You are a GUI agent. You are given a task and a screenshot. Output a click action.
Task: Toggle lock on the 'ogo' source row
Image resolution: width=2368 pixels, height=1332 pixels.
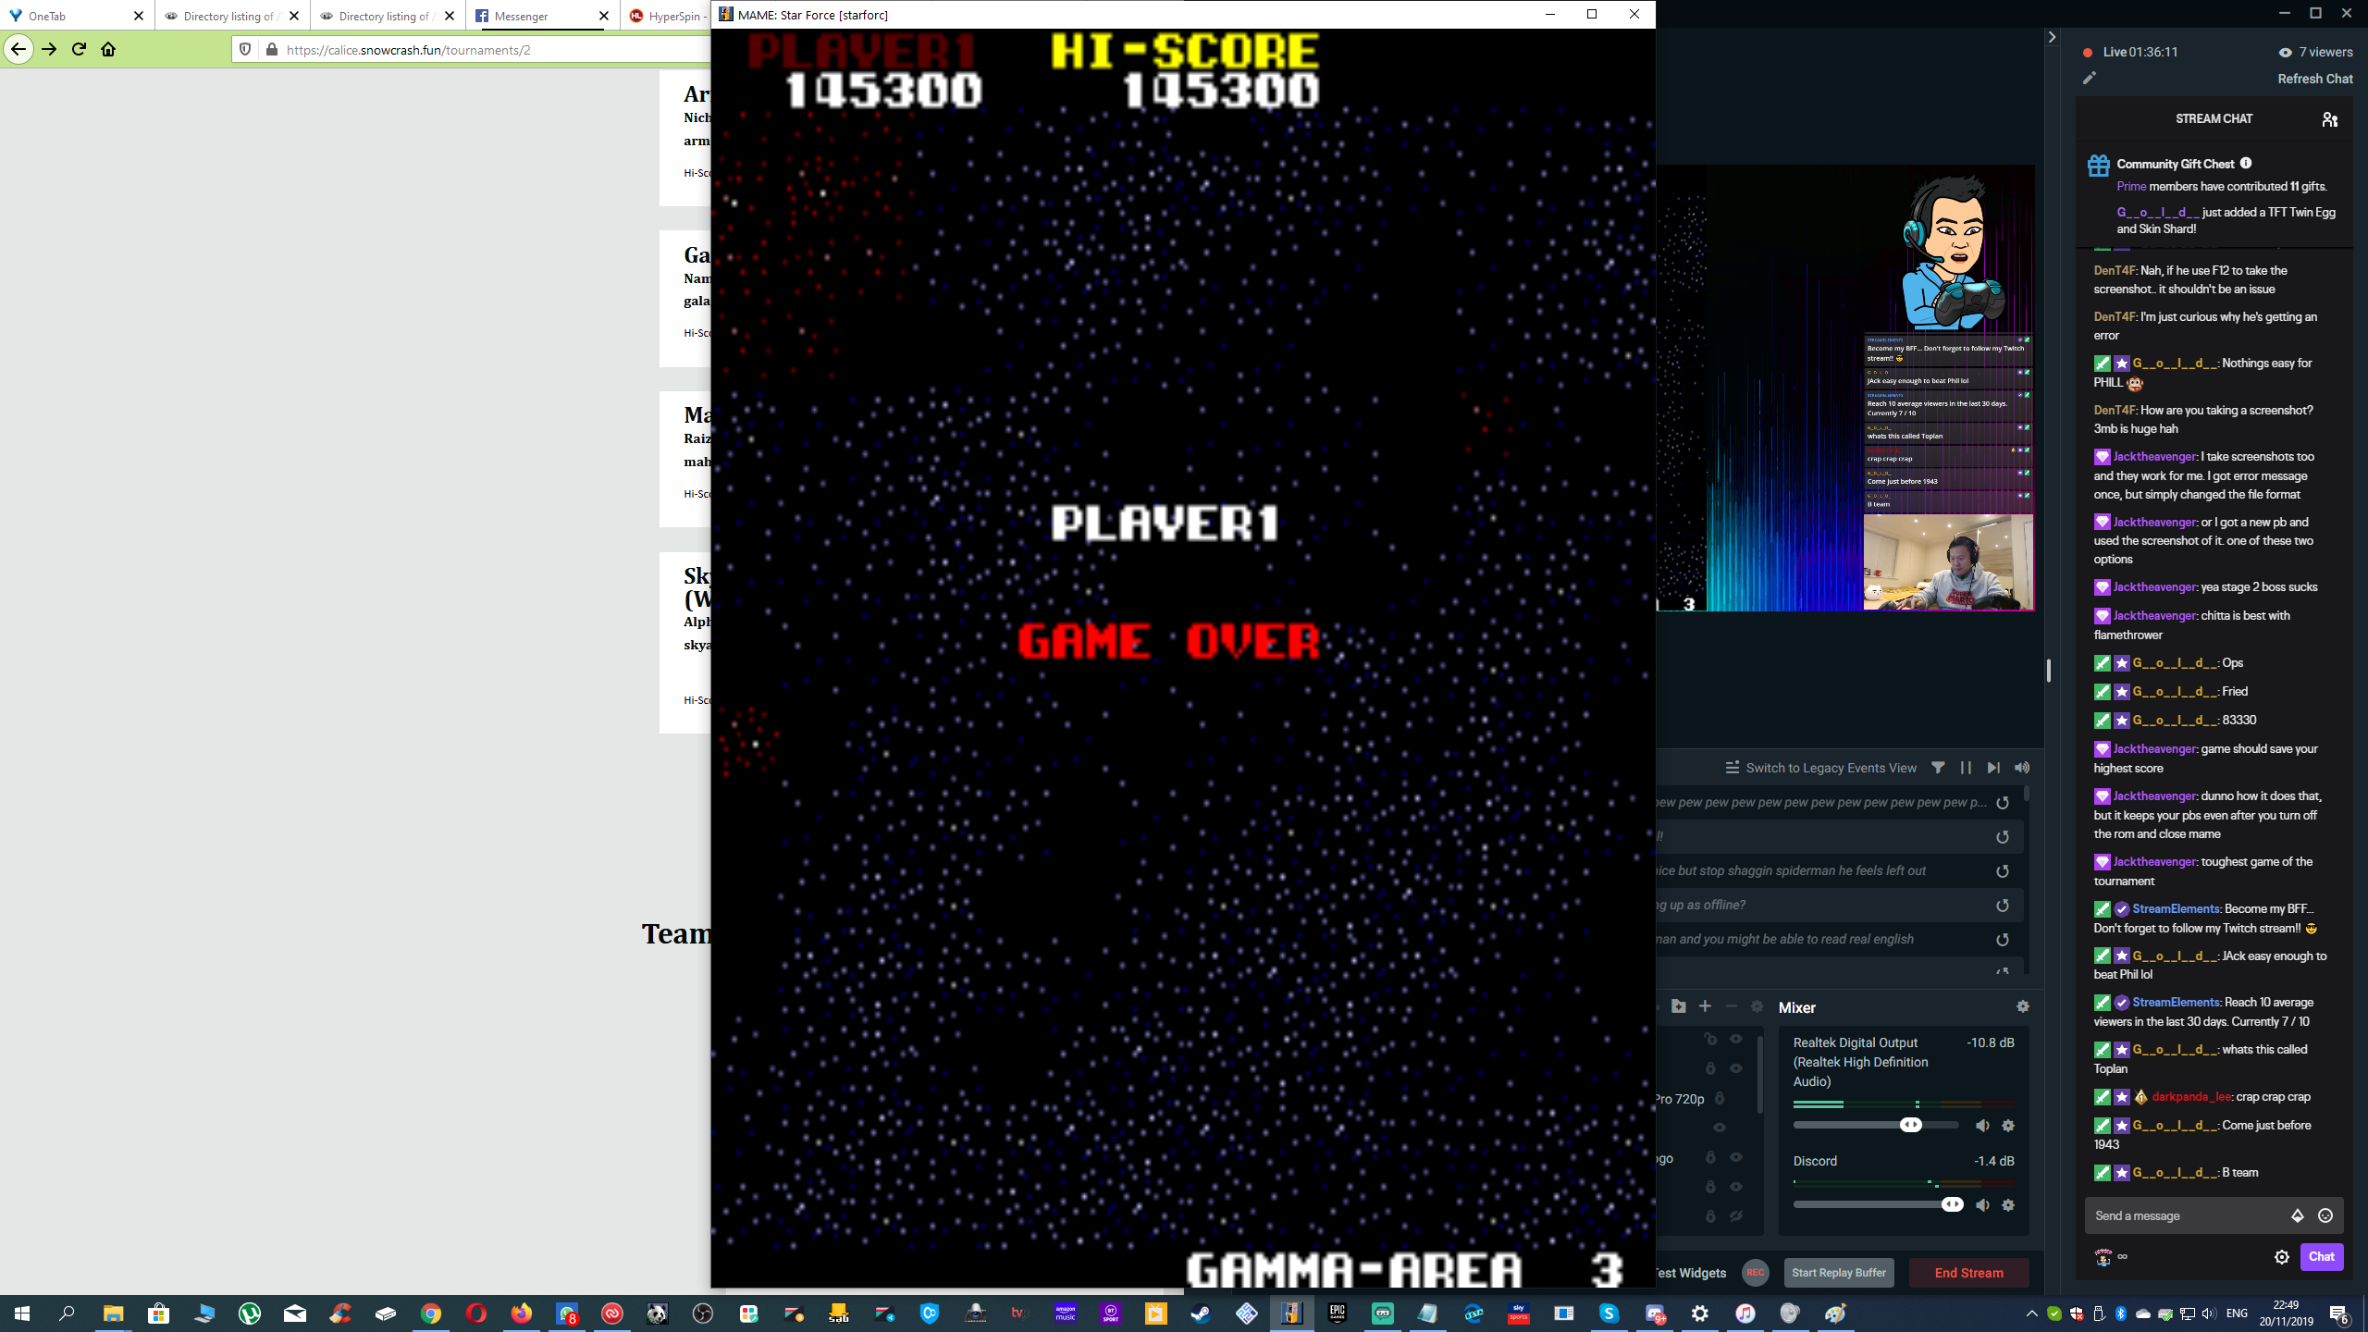pyautogui.click(x=1710, y=1157)
